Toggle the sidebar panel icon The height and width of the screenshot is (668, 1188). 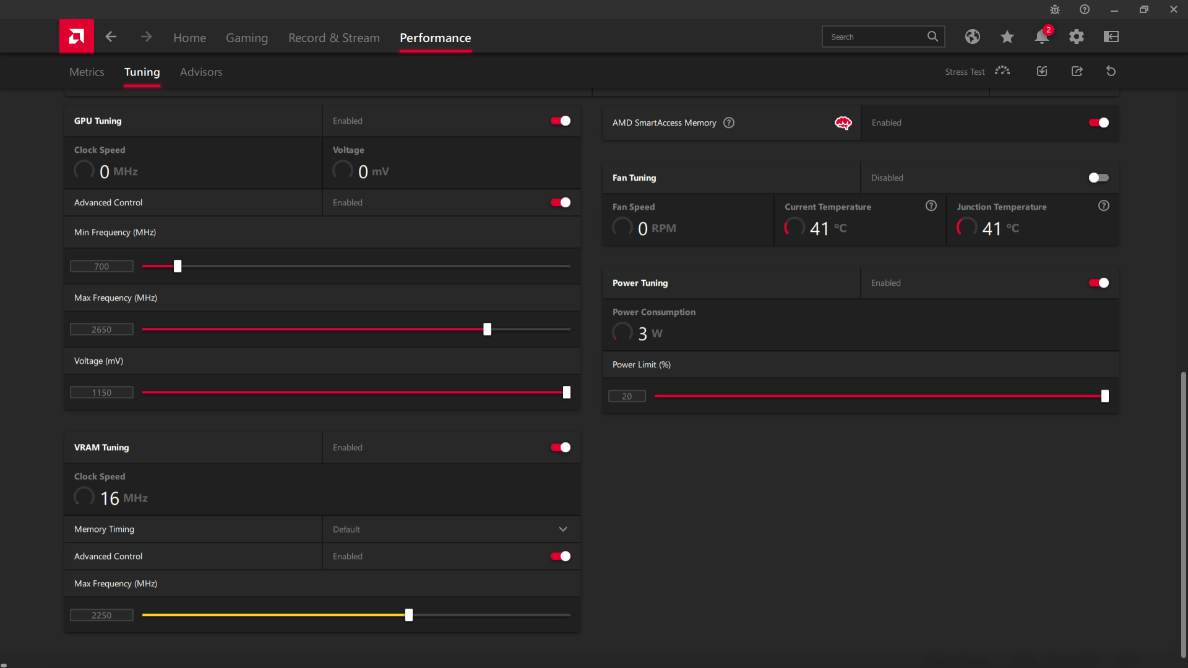click(1111, 36)
